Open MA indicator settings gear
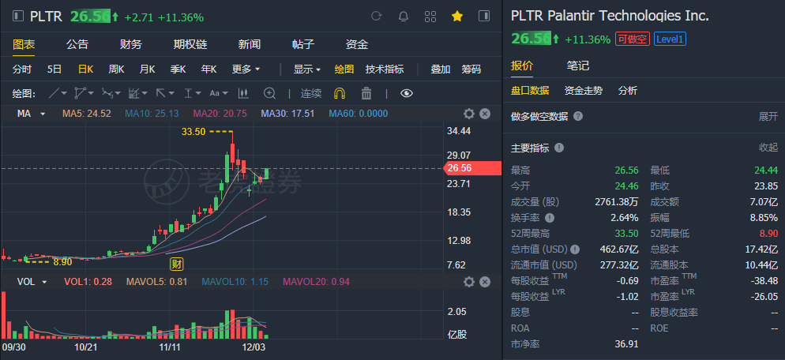 [x=468, y=114]
